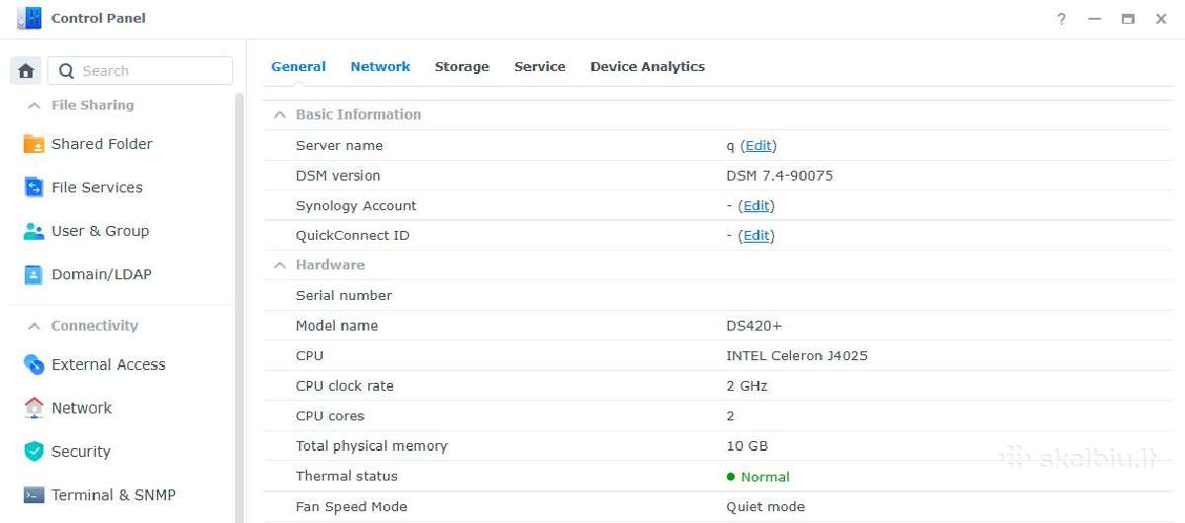The image size is (1185, 523).
Task: Click the sidebar vertical scrollbar
Action: click(239, 306)
